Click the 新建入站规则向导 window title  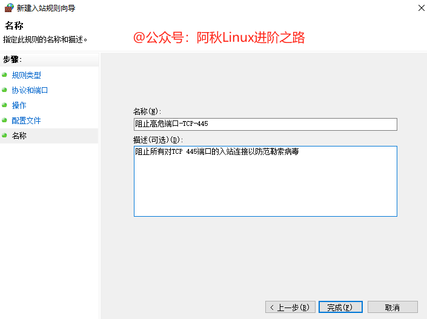46,8
